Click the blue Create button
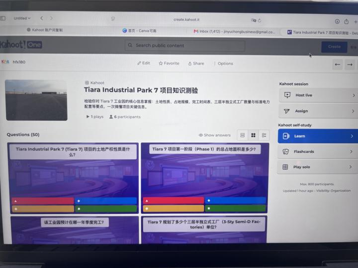This screenshot has width=358, height=268. [x=334, y=47]
